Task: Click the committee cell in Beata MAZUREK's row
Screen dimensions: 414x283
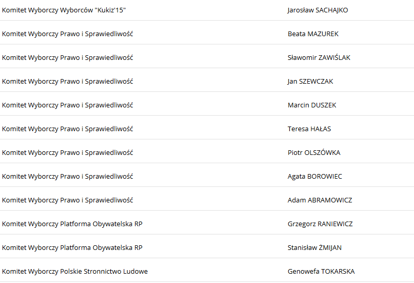Action: point(68,34)
